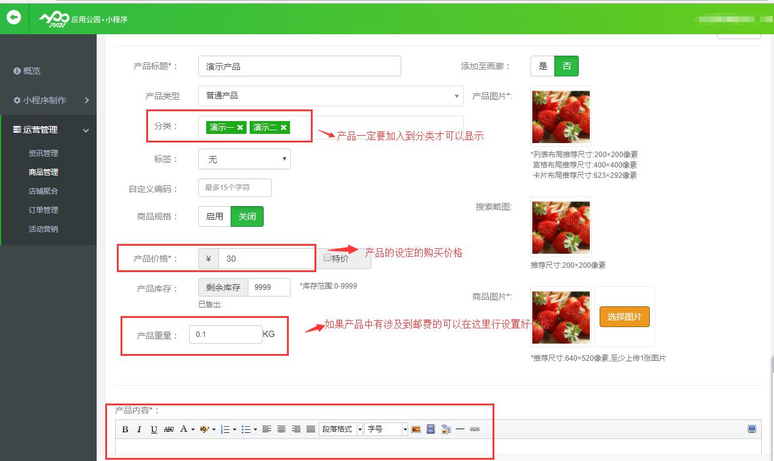Remove the 演示一 category tag
Viewport: 774px width, 461px height.
click(240, 127)
